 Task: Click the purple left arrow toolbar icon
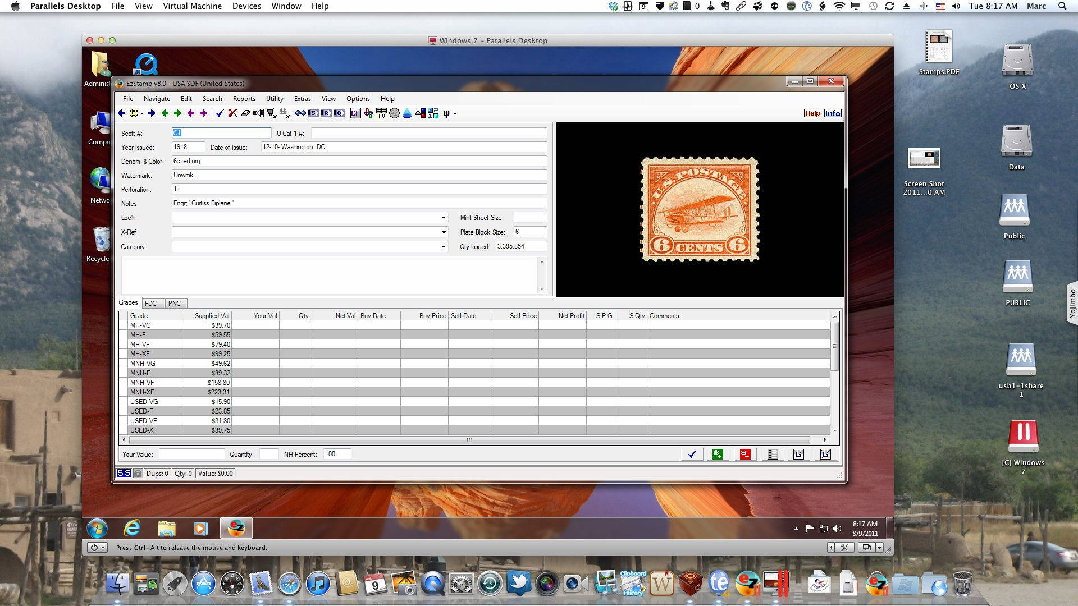(x=190, y=113)
